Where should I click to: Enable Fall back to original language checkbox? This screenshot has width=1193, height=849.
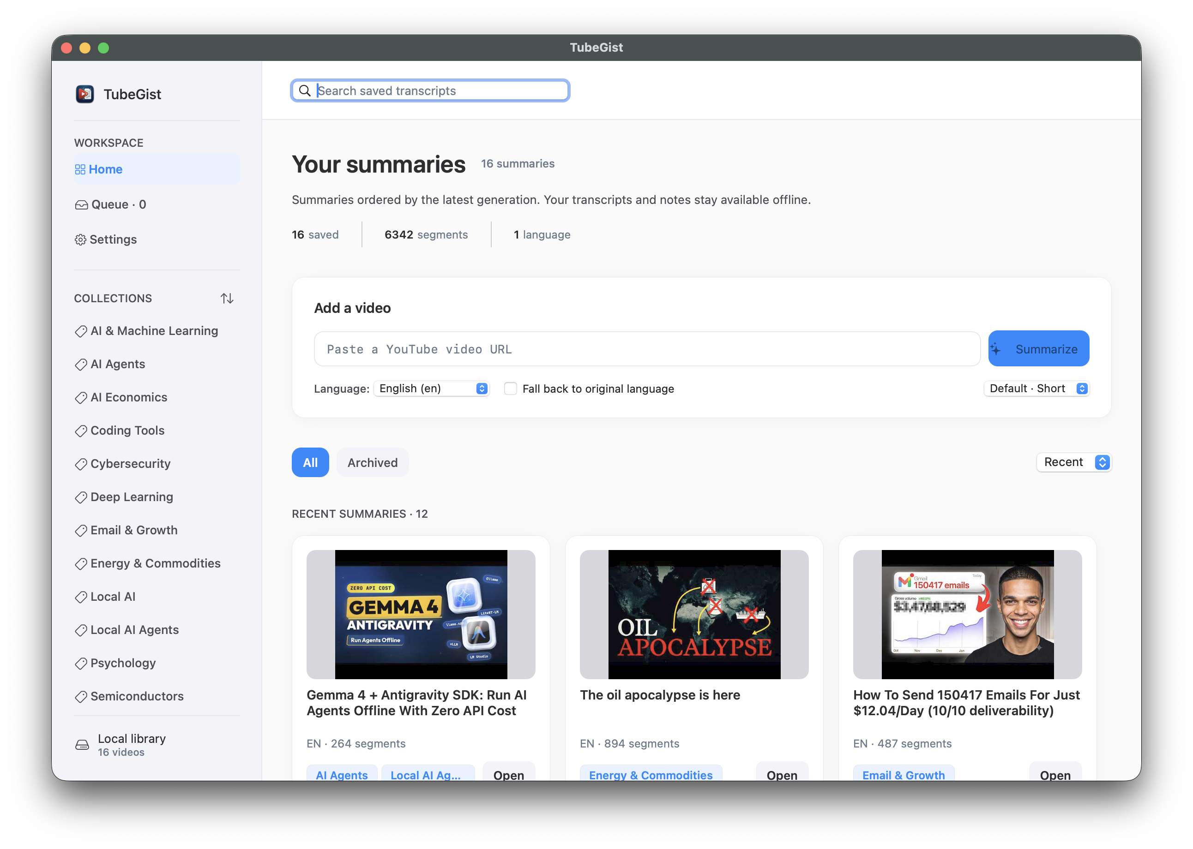511,389
